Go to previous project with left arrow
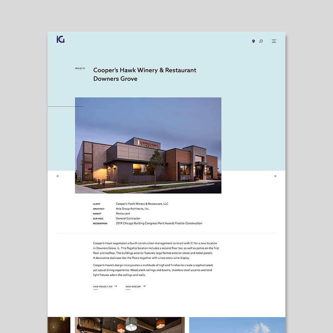This screenshot has width=333, height=333. tap(58, 176)
